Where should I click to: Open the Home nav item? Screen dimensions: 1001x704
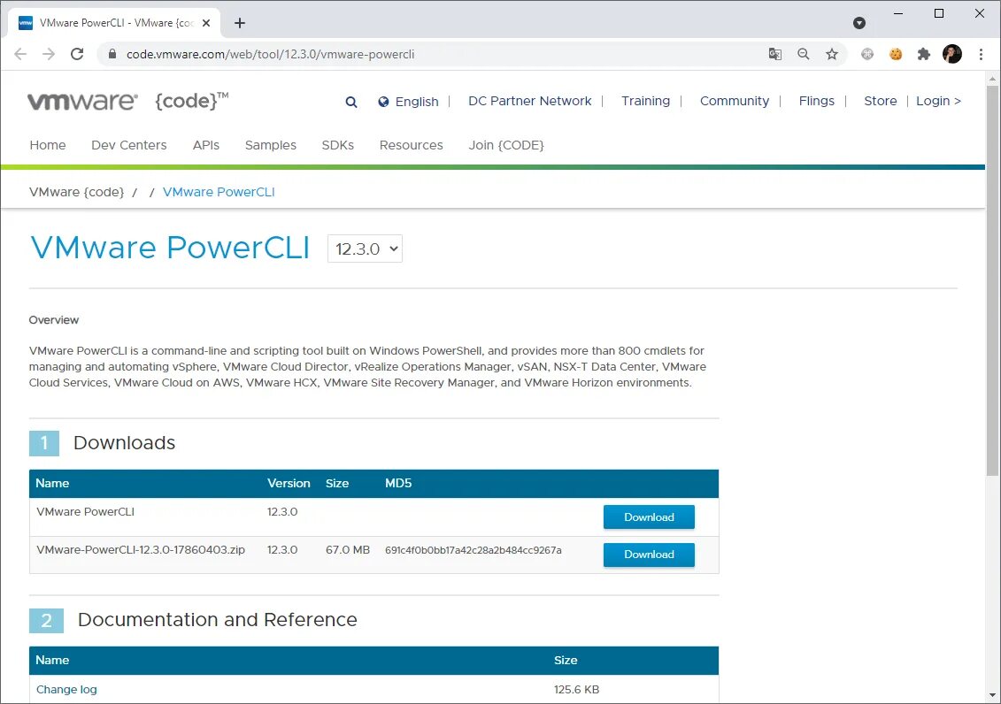pyautogui.click(x=48, y=145)
